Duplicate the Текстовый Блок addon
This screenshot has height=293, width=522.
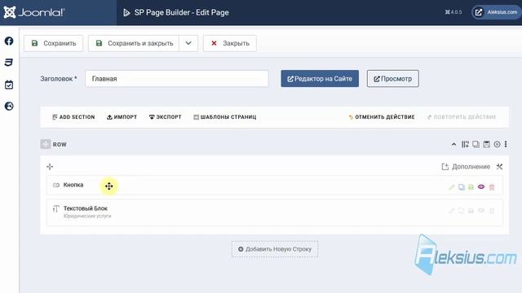click(462, 211)
